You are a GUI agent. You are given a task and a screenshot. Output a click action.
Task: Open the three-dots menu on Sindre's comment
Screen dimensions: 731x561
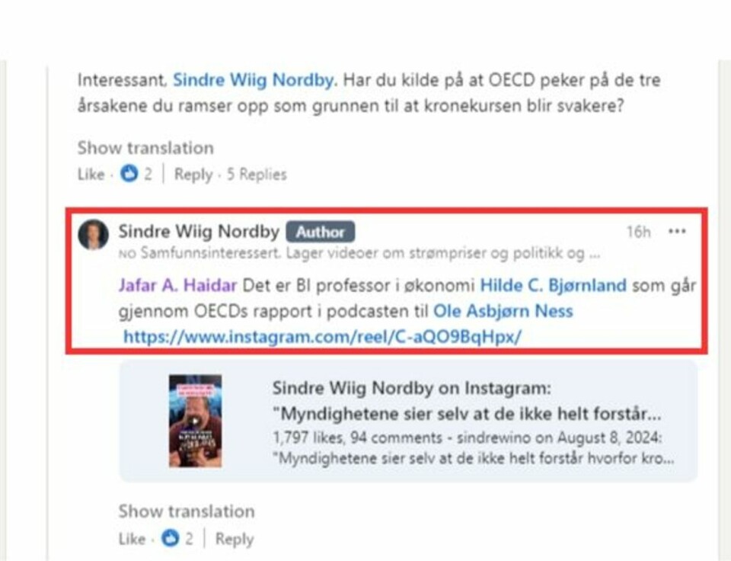point(676,232)
